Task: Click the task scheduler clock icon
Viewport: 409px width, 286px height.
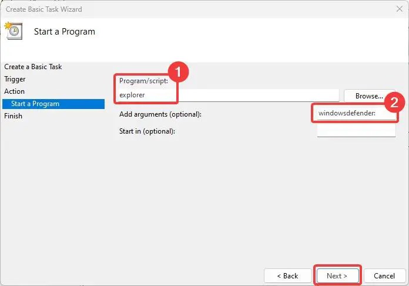Action: (x=14, y=31)
